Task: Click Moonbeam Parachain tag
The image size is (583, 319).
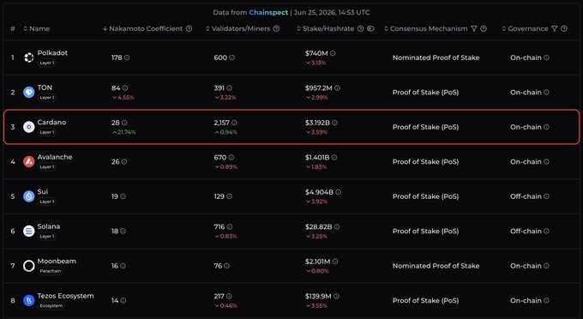Action: click(51, 271)
